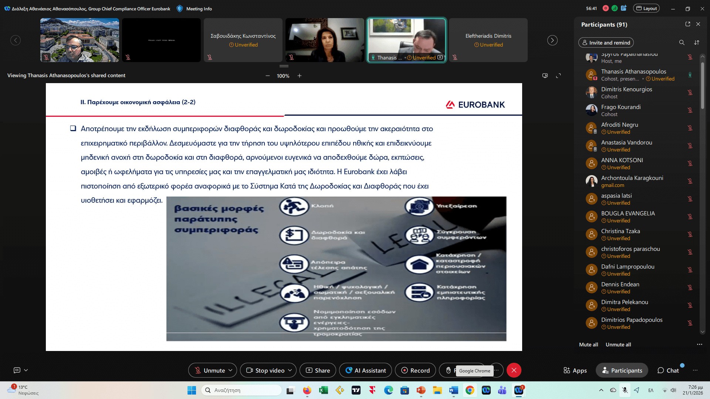Search participants with the magnifier icon

click(x=682, y=42)
